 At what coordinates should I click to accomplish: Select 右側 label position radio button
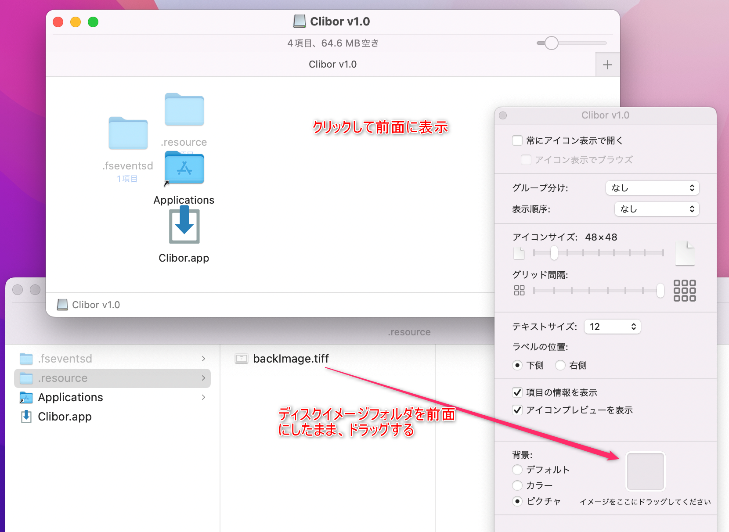560,365
